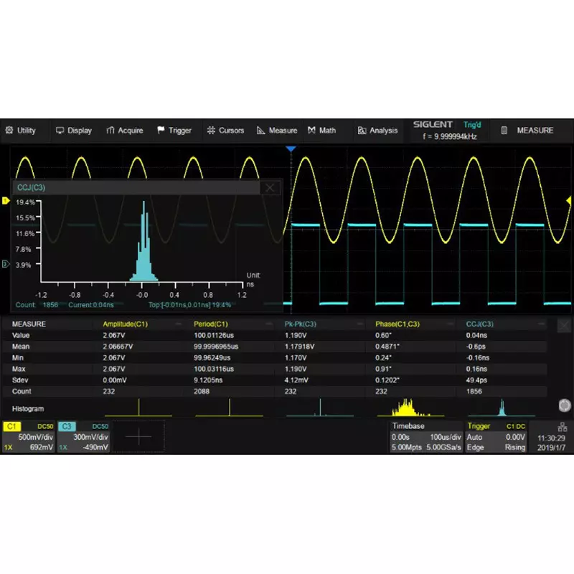Image resolution: width=574 pixels, height=574 pixels.
Task: Open the C1 channel settings box
Action: click(29, 437)
